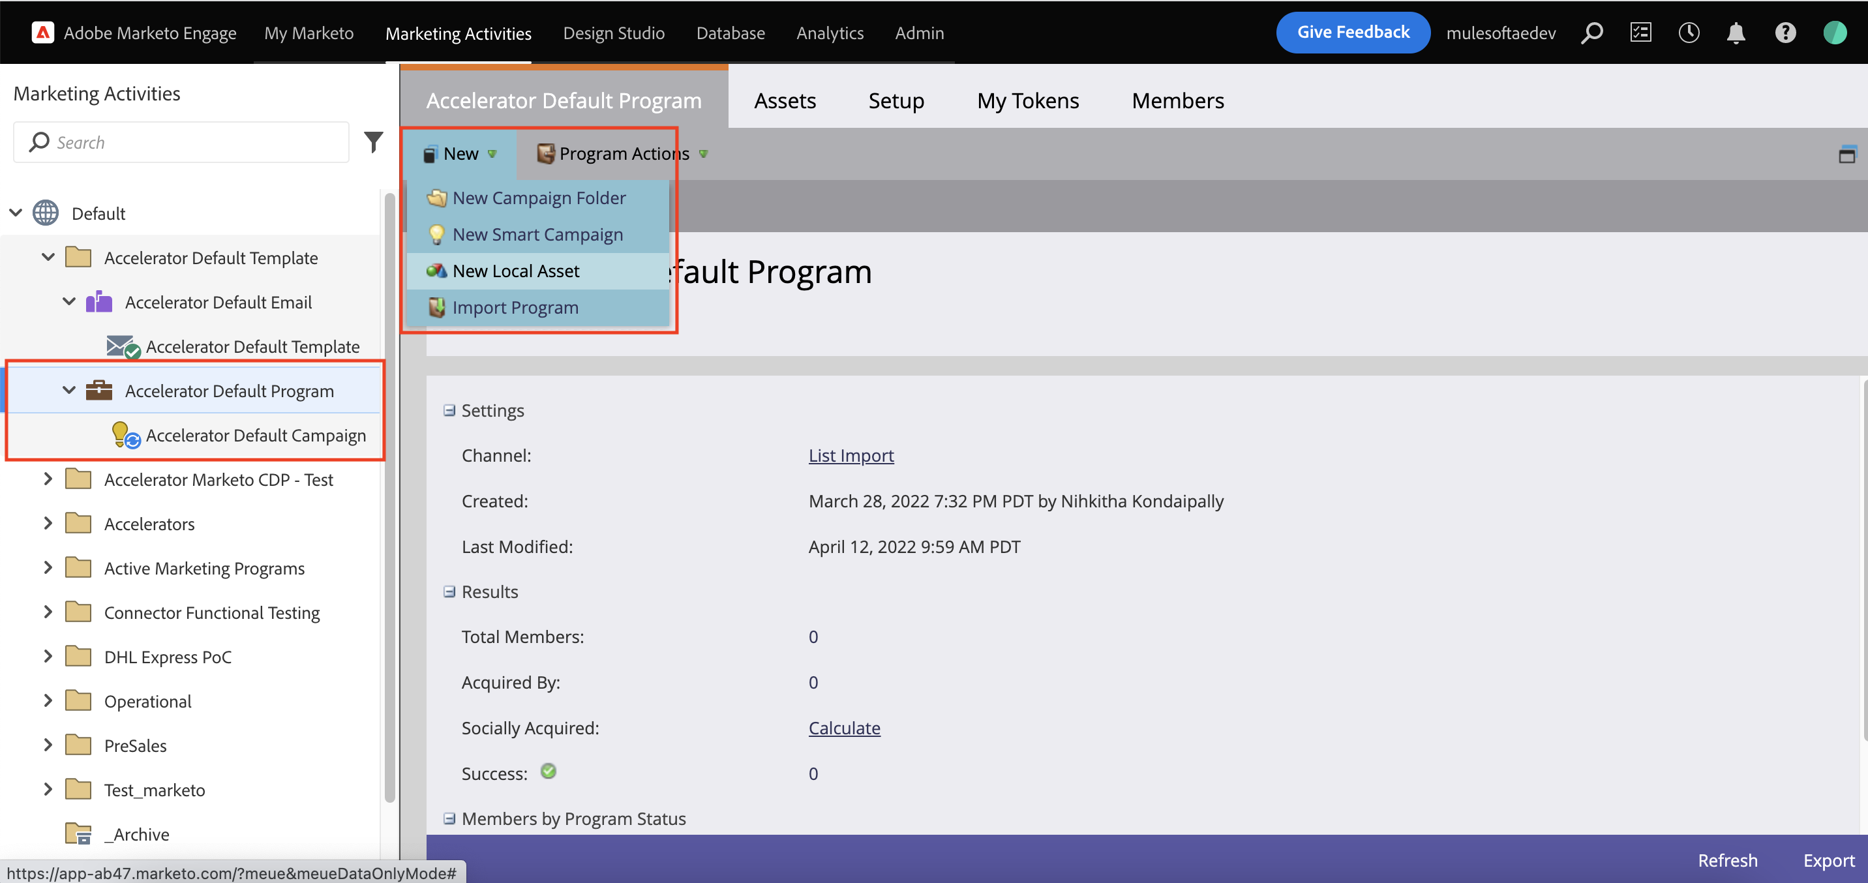The height and width of the screenshot is (883, 1868).
Task: Click the Refresh button in footer
Action: point(1727,860)
